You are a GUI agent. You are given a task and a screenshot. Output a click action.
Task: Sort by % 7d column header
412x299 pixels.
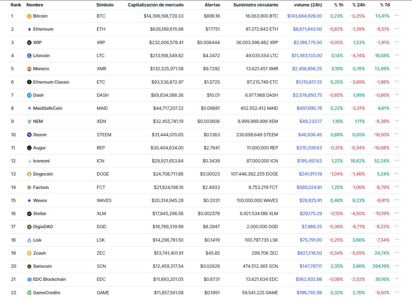(x=385, y=5)
